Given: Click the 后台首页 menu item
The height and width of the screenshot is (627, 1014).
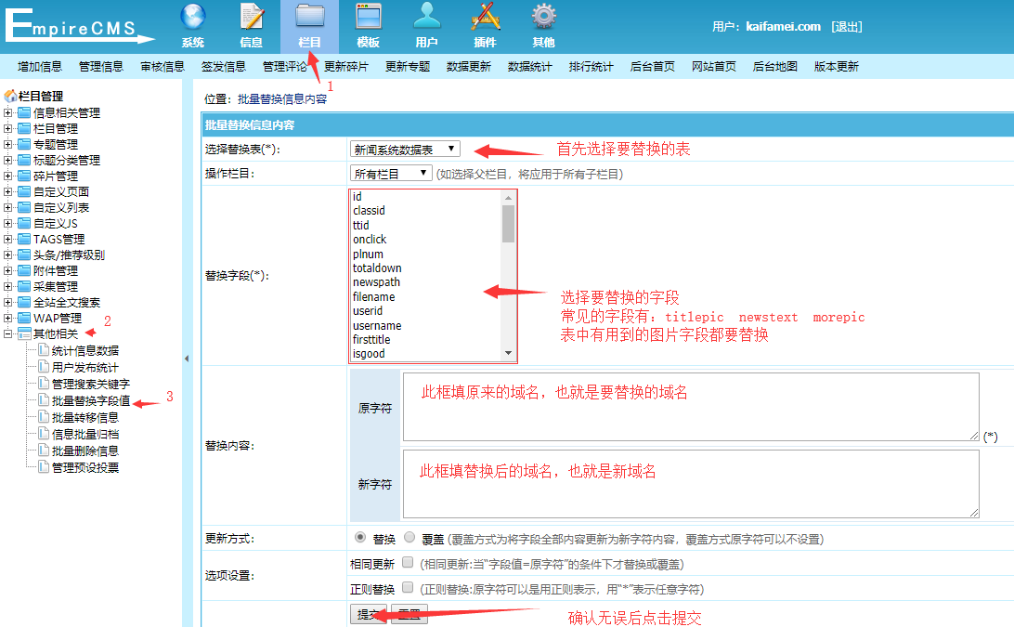Looking at the screenshot, I should (x=652, y=66).
